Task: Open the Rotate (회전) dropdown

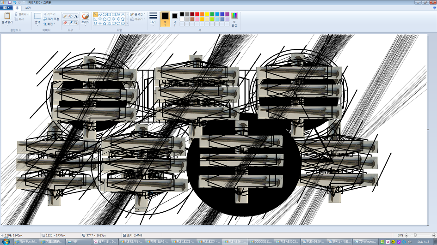Action: [49, 24]
